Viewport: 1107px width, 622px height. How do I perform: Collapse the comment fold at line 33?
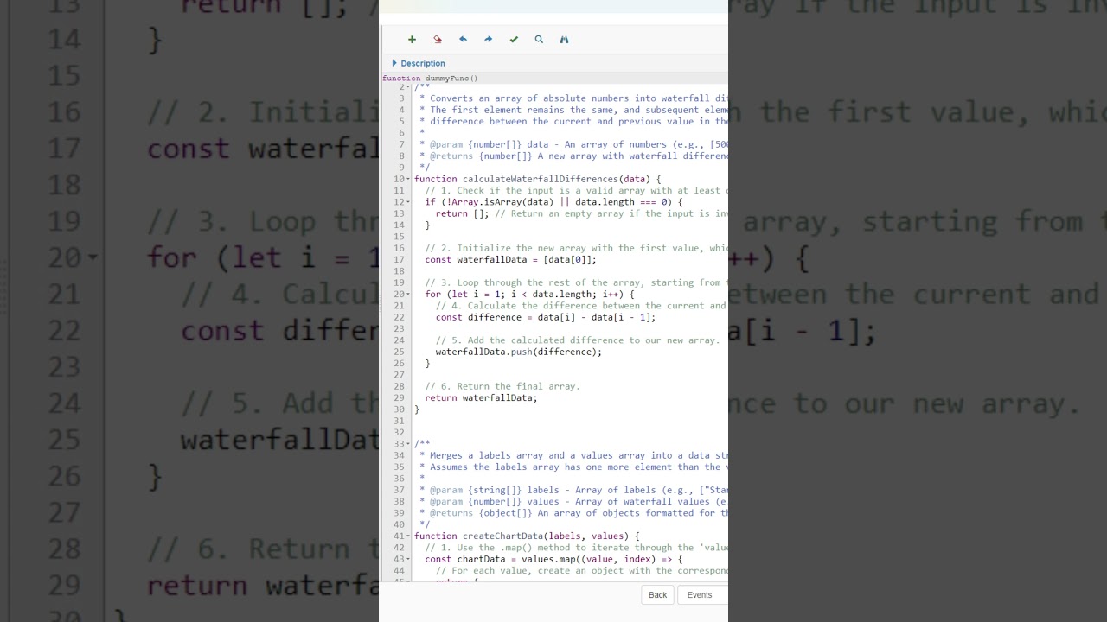pyautogui.click(x=408, y=444)
